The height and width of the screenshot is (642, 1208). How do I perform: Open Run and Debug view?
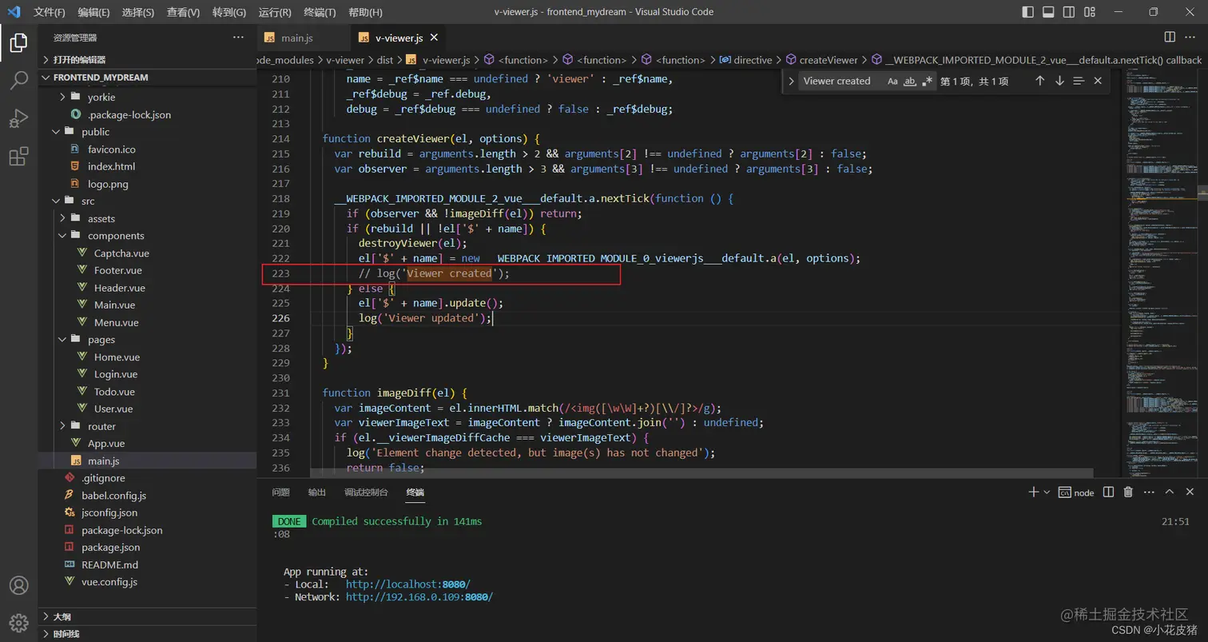(x=18, y=118)
